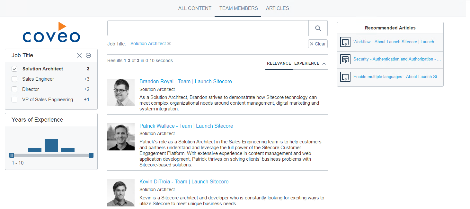This screenshot has width=470, height=209.
Task: Enable the Director job title filter
Action: [x=14, y=89]
